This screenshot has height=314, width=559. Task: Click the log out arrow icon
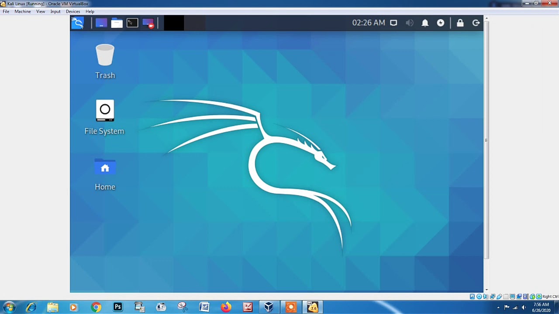pos(476,23)
